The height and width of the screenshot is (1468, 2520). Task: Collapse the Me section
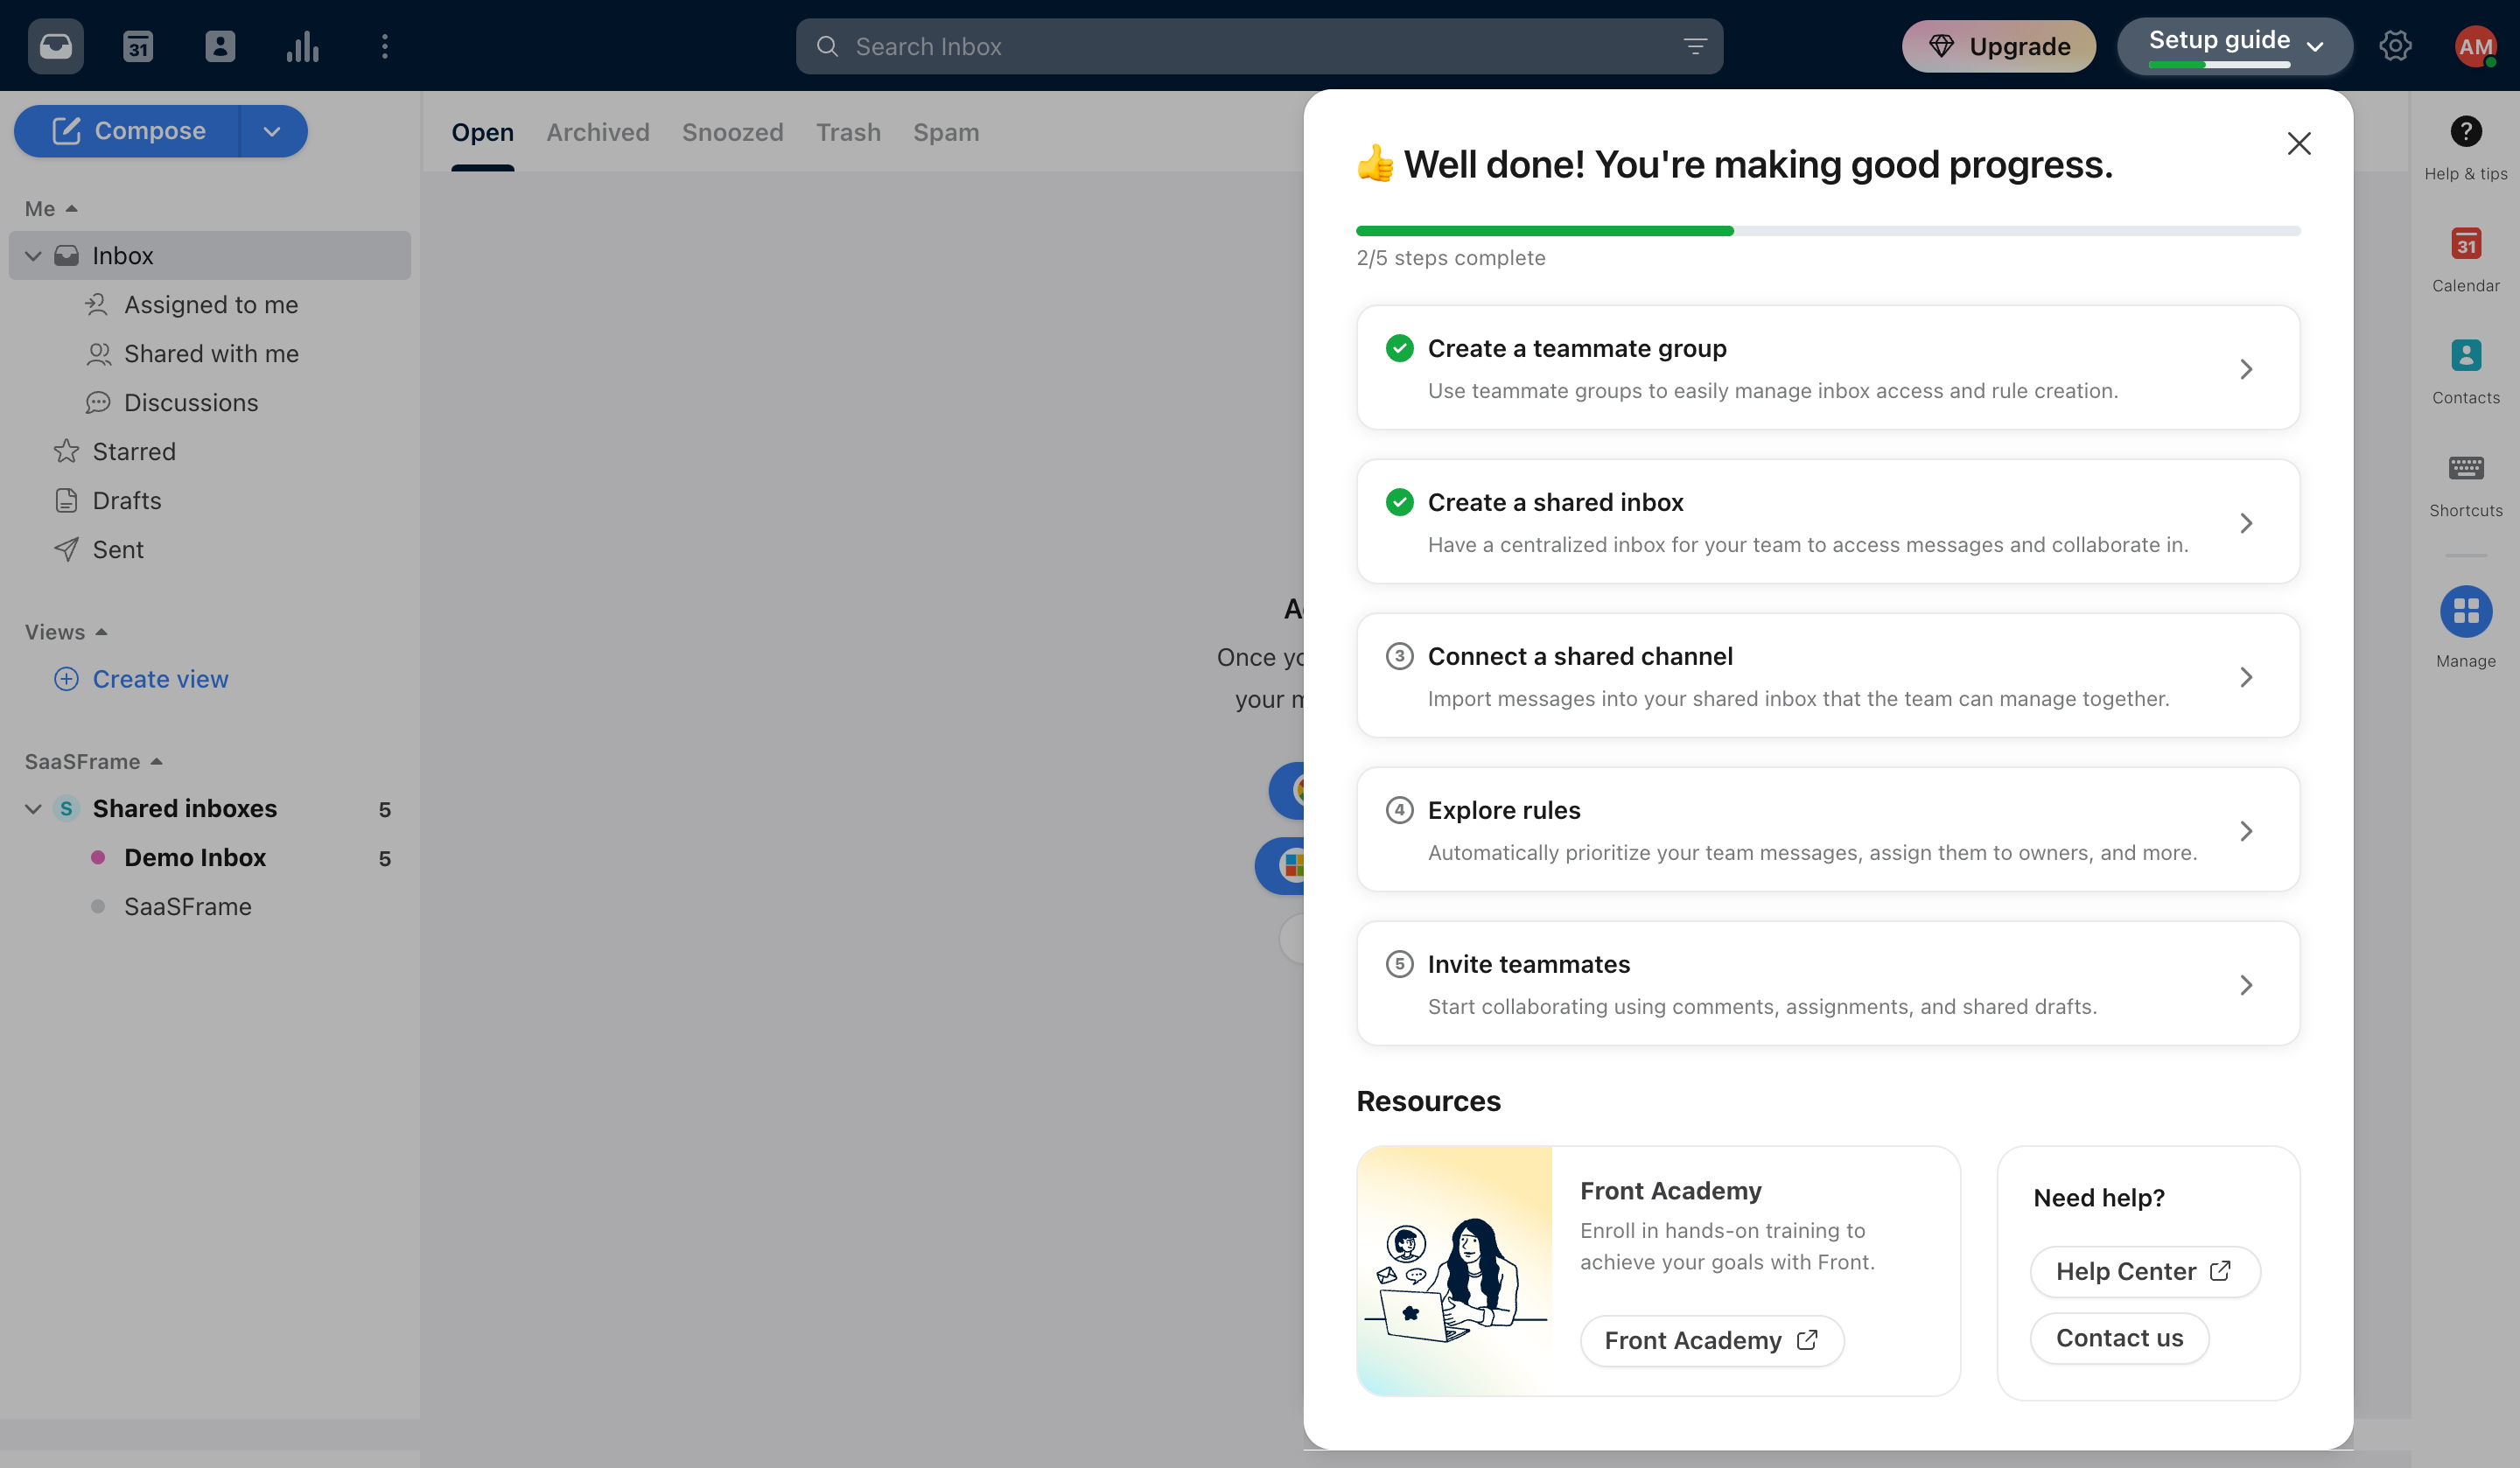[x=51, y=208]
